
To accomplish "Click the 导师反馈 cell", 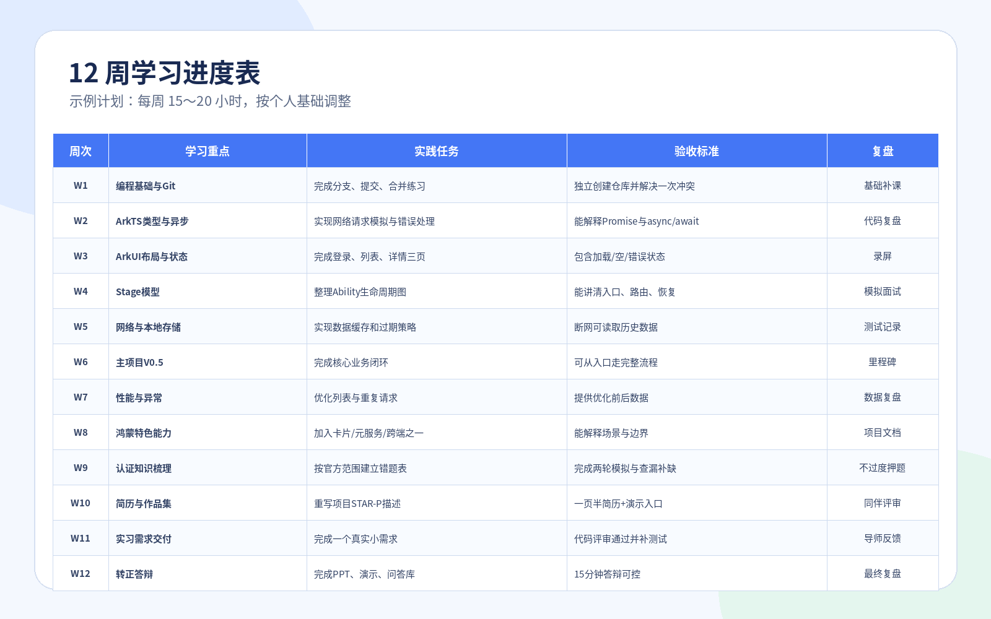I will point(883,538).
